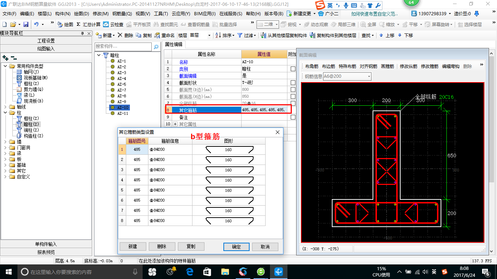Open the 钢筋量(Q) menu
The width and height of the screenshot is (497, 279).
point(122,14)
